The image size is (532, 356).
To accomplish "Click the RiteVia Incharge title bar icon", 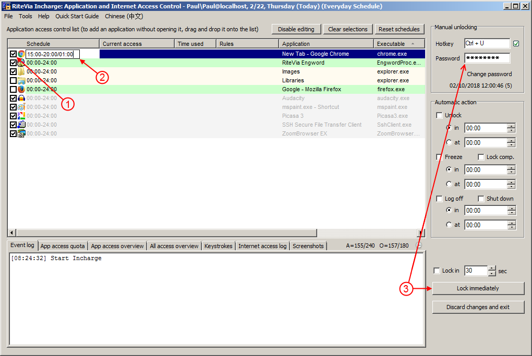I will [6, 6].
